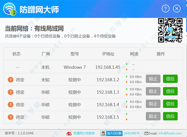Click upload speed arrow for 192.168.1.2

[x=127, y=77]
